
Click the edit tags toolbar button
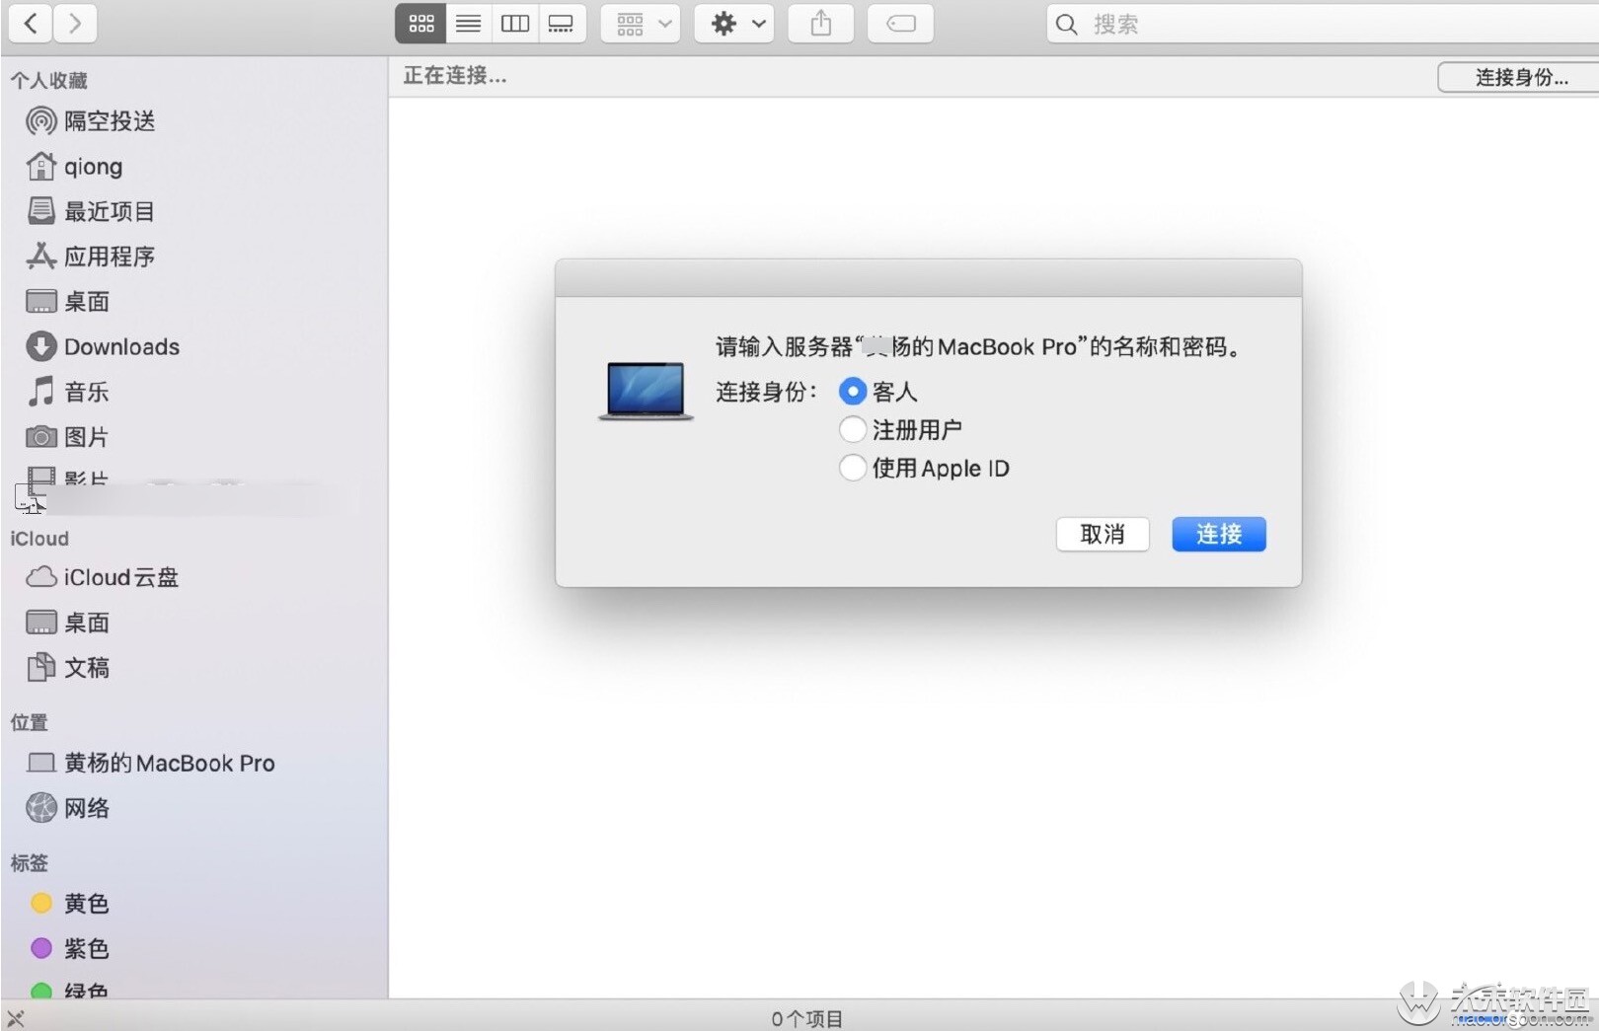pos(900,24)
